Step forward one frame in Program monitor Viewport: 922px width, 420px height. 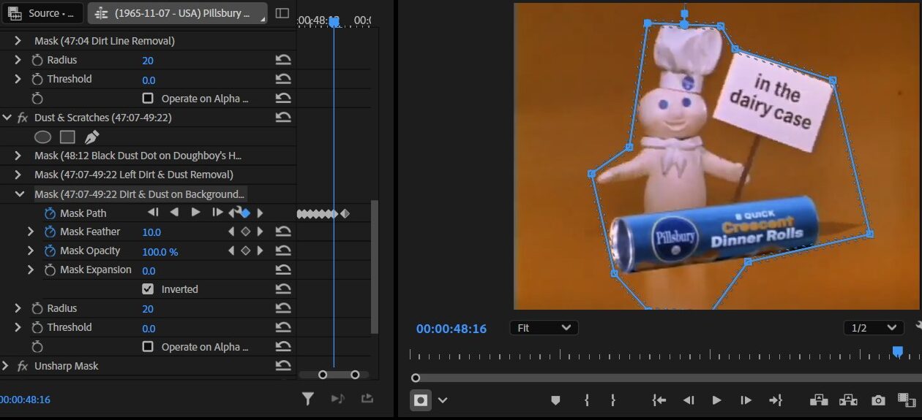(746, 400)
